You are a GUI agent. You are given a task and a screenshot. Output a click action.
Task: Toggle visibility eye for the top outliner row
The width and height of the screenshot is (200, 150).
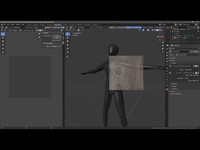tap(198, 29)
